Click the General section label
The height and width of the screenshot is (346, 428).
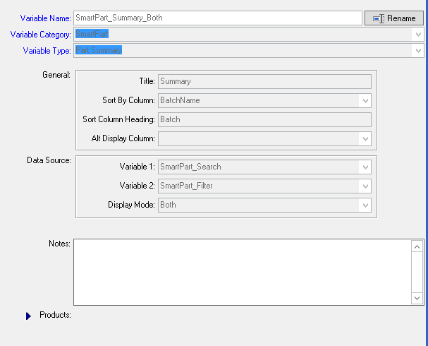tap(56, 75)
